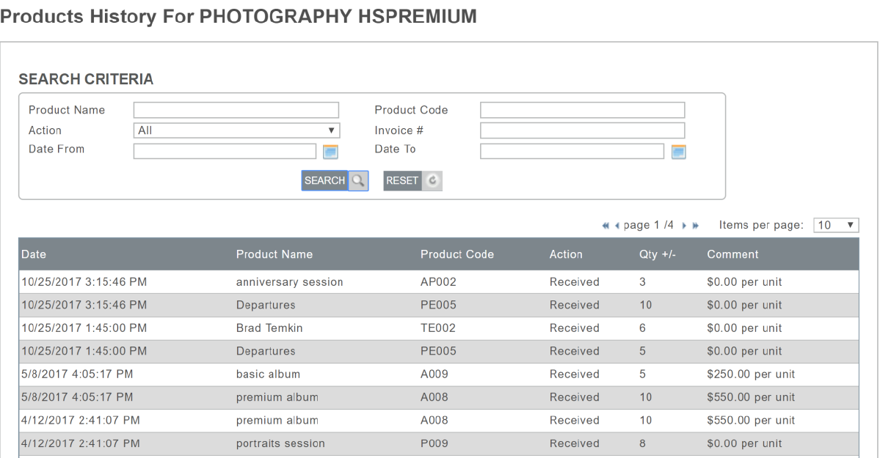Open the Items per page dropdown
The image size is (880, 458).
[x=837, y=226]
